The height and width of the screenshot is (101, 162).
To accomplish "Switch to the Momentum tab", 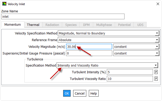I will click(13, 25).
